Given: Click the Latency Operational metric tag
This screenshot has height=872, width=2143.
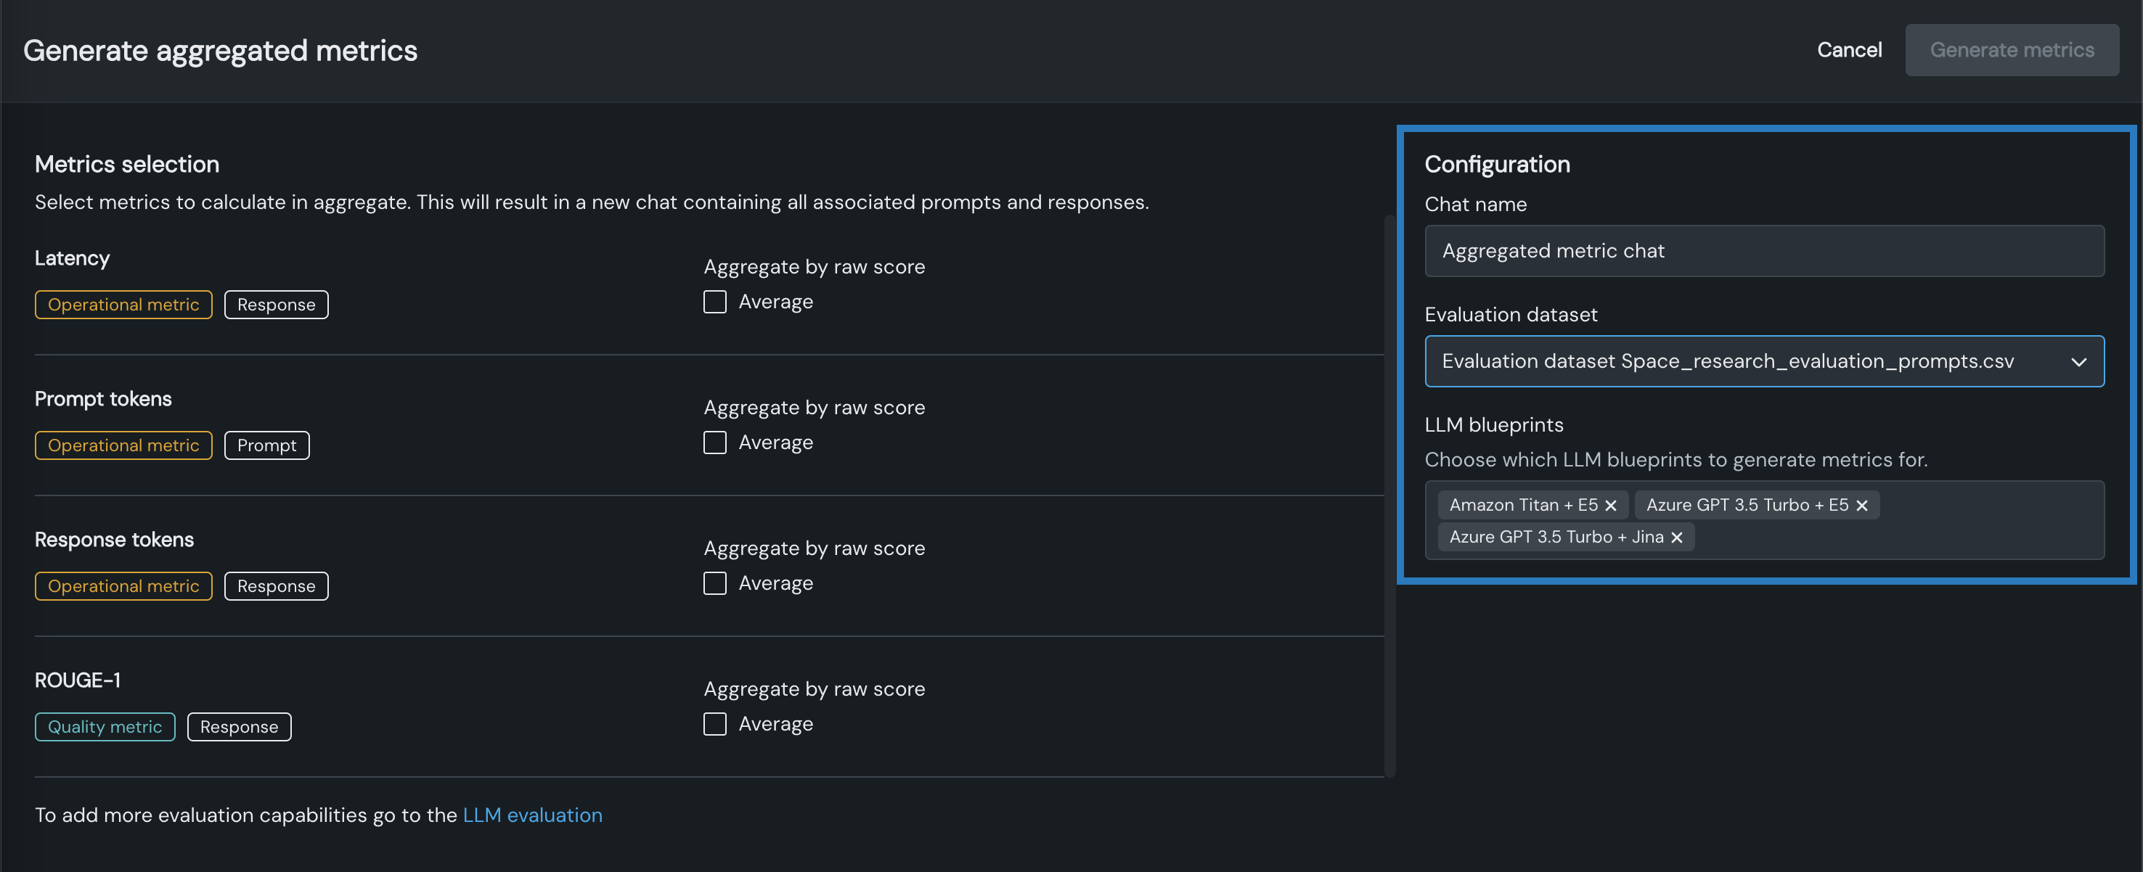Looking at the screenshot, I should pyautogui.click(x=123, y=304).
